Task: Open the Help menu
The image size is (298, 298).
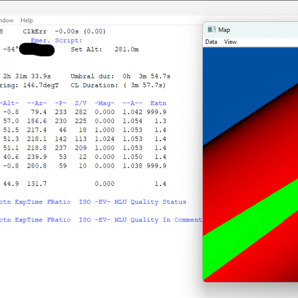Action: [x=26, y=20]
